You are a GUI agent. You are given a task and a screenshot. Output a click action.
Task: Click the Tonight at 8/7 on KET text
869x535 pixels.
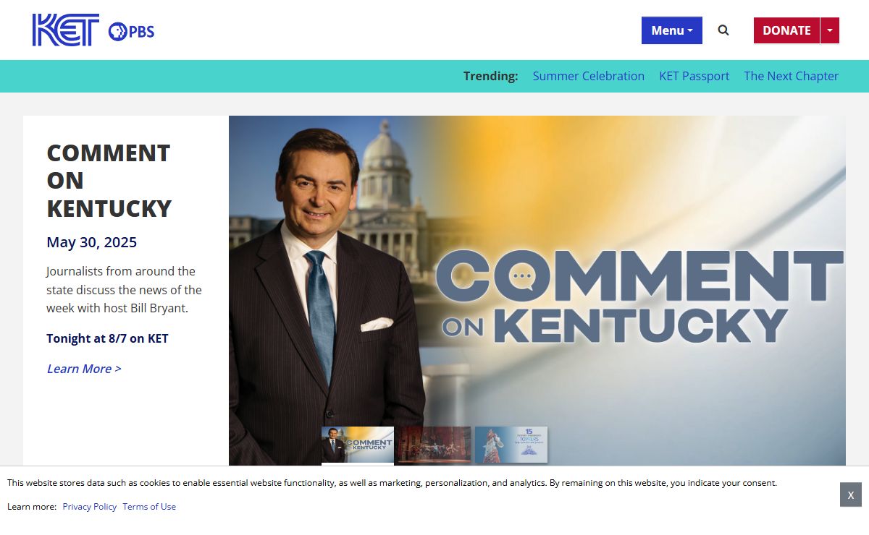(107, 338)
